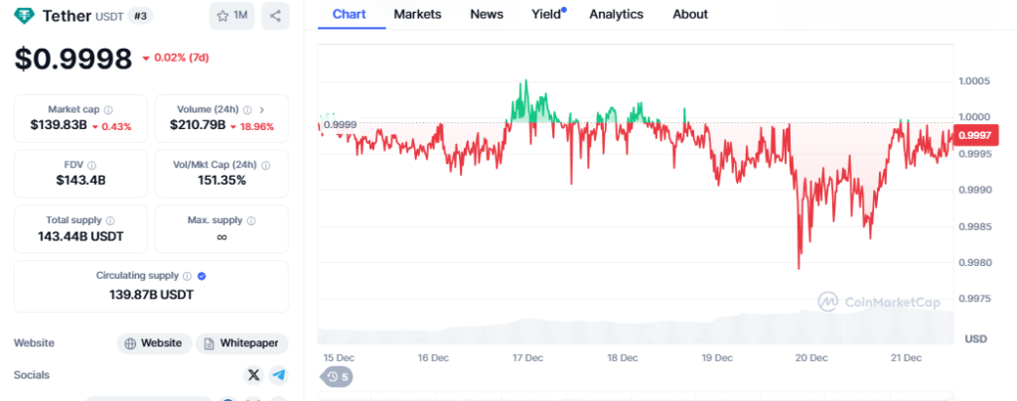Open the Tether Website link
Image resolution: width=1017 pixels, height=401 pixels.
pyautogui.click(x=154, y=343)
